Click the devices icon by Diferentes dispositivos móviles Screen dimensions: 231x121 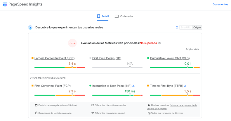(x=93, y=105)
